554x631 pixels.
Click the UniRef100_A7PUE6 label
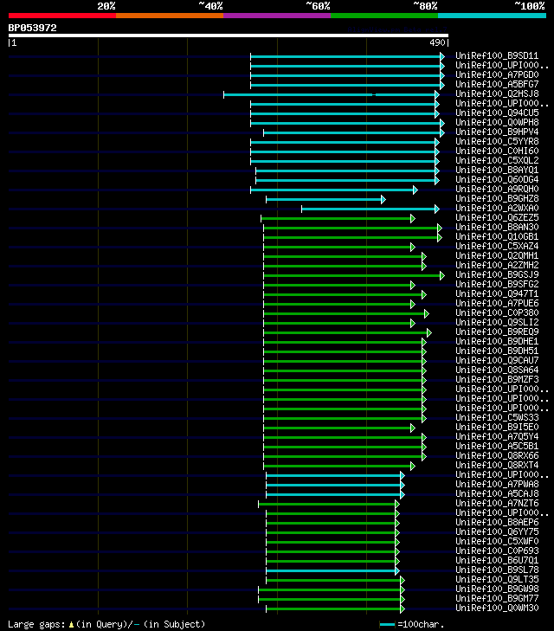tap(497, 304)
